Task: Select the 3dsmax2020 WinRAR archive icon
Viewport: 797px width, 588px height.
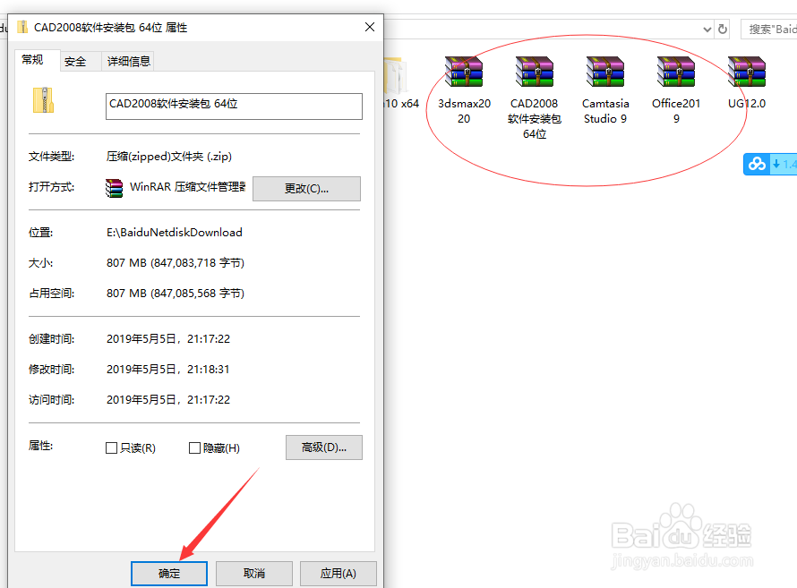Action: point(463,71)
